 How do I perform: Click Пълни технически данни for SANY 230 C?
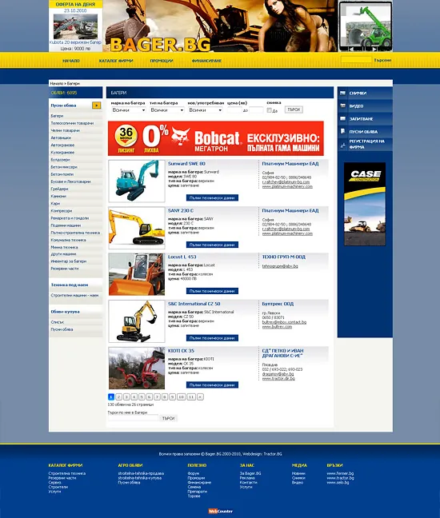pos(212,245)
